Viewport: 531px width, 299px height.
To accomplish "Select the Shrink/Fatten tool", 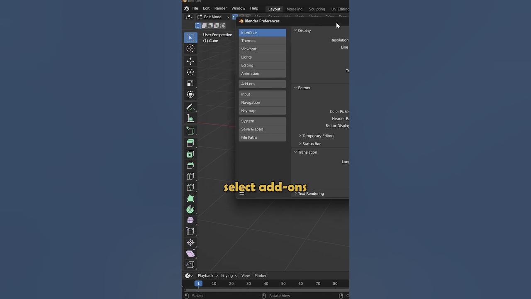I will [x=190, y=243].
